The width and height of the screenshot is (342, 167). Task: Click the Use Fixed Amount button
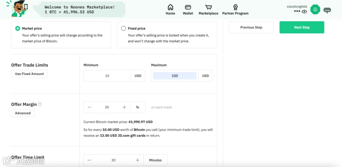click(x=29, y=74)
